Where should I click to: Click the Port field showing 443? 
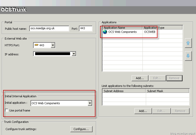point(86,28)
